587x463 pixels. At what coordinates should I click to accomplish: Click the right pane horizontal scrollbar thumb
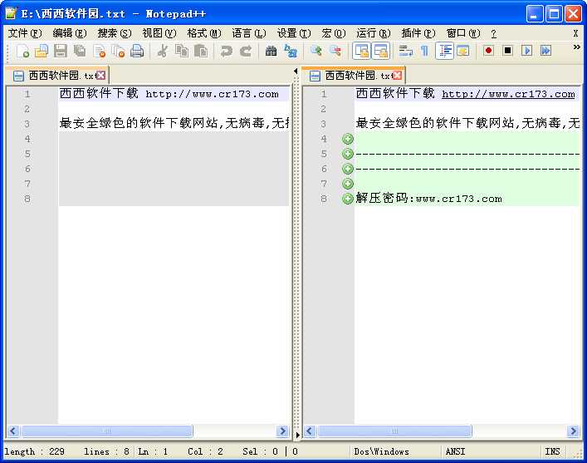point(394,431)
